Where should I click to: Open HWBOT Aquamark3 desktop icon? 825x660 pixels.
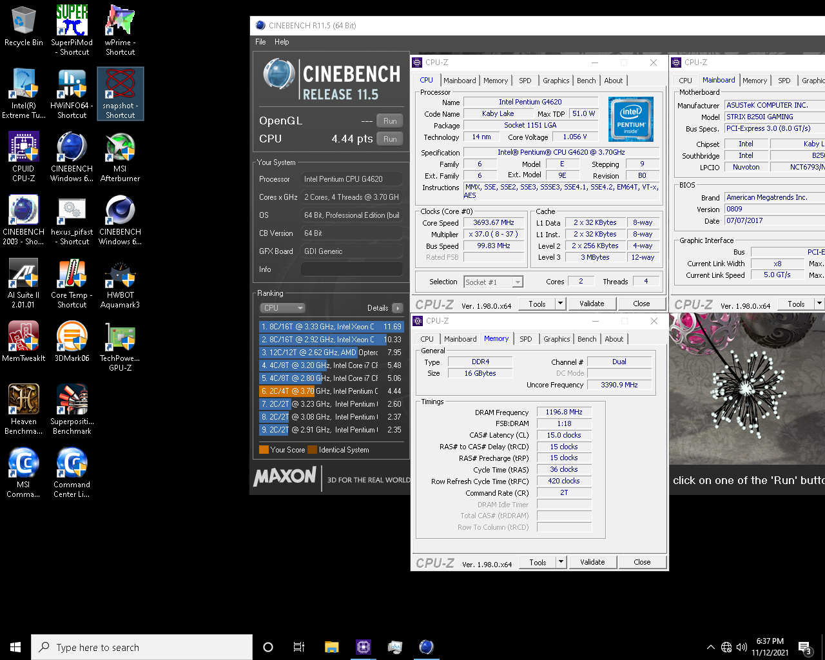pos(121,283)
